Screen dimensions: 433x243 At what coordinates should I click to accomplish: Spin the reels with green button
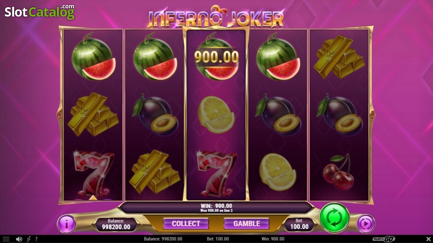click(334, 218)
